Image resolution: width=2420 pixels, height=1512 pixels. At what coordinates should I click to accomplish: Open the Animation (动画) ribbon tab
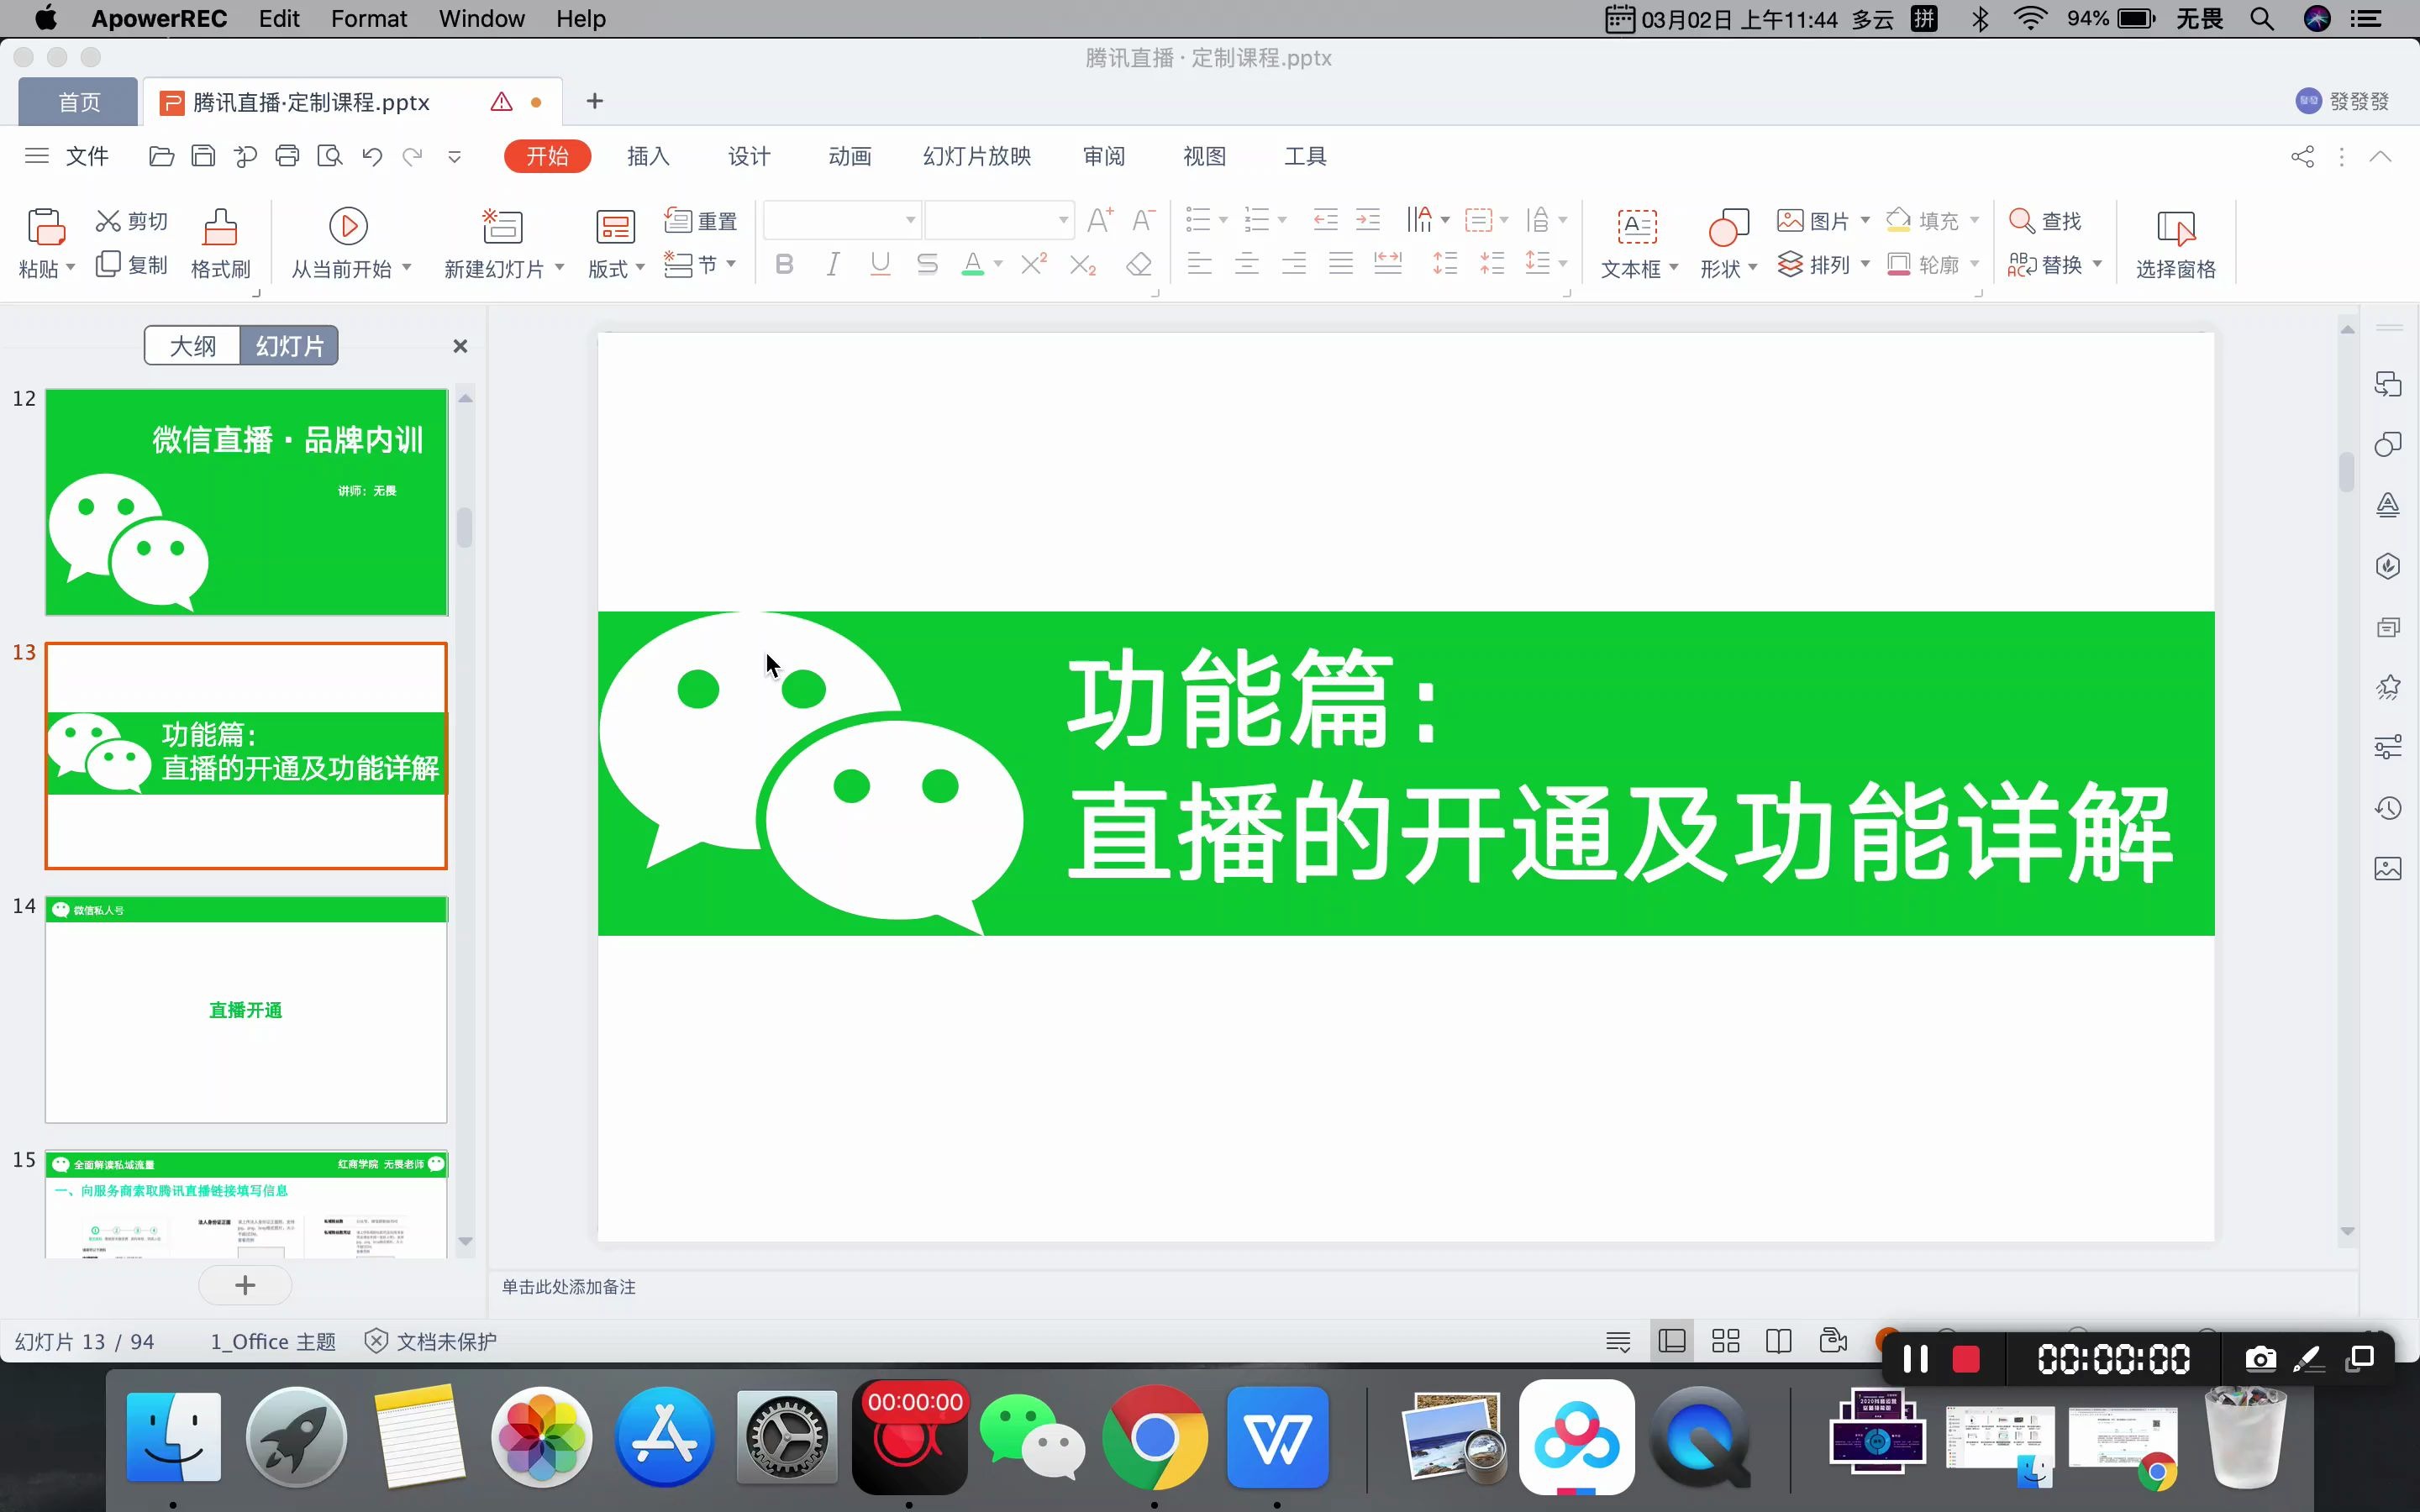point(850,156)
